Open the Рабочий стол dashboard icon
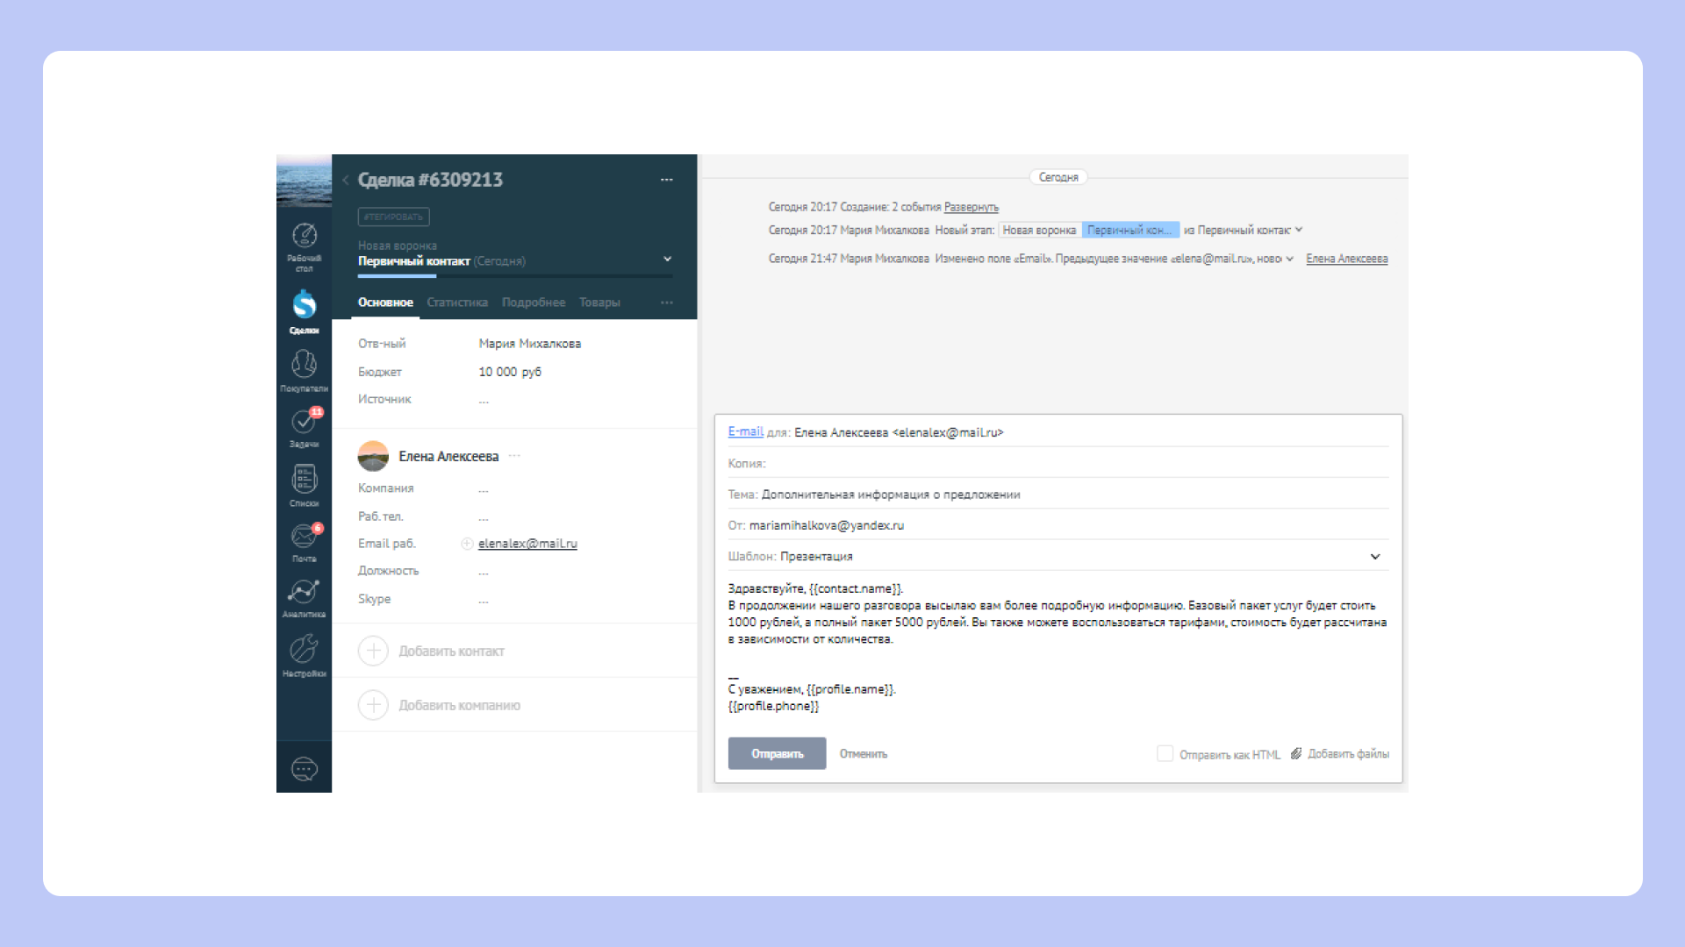The height and width of the screenshot is (947, 1685). (304, 237)
